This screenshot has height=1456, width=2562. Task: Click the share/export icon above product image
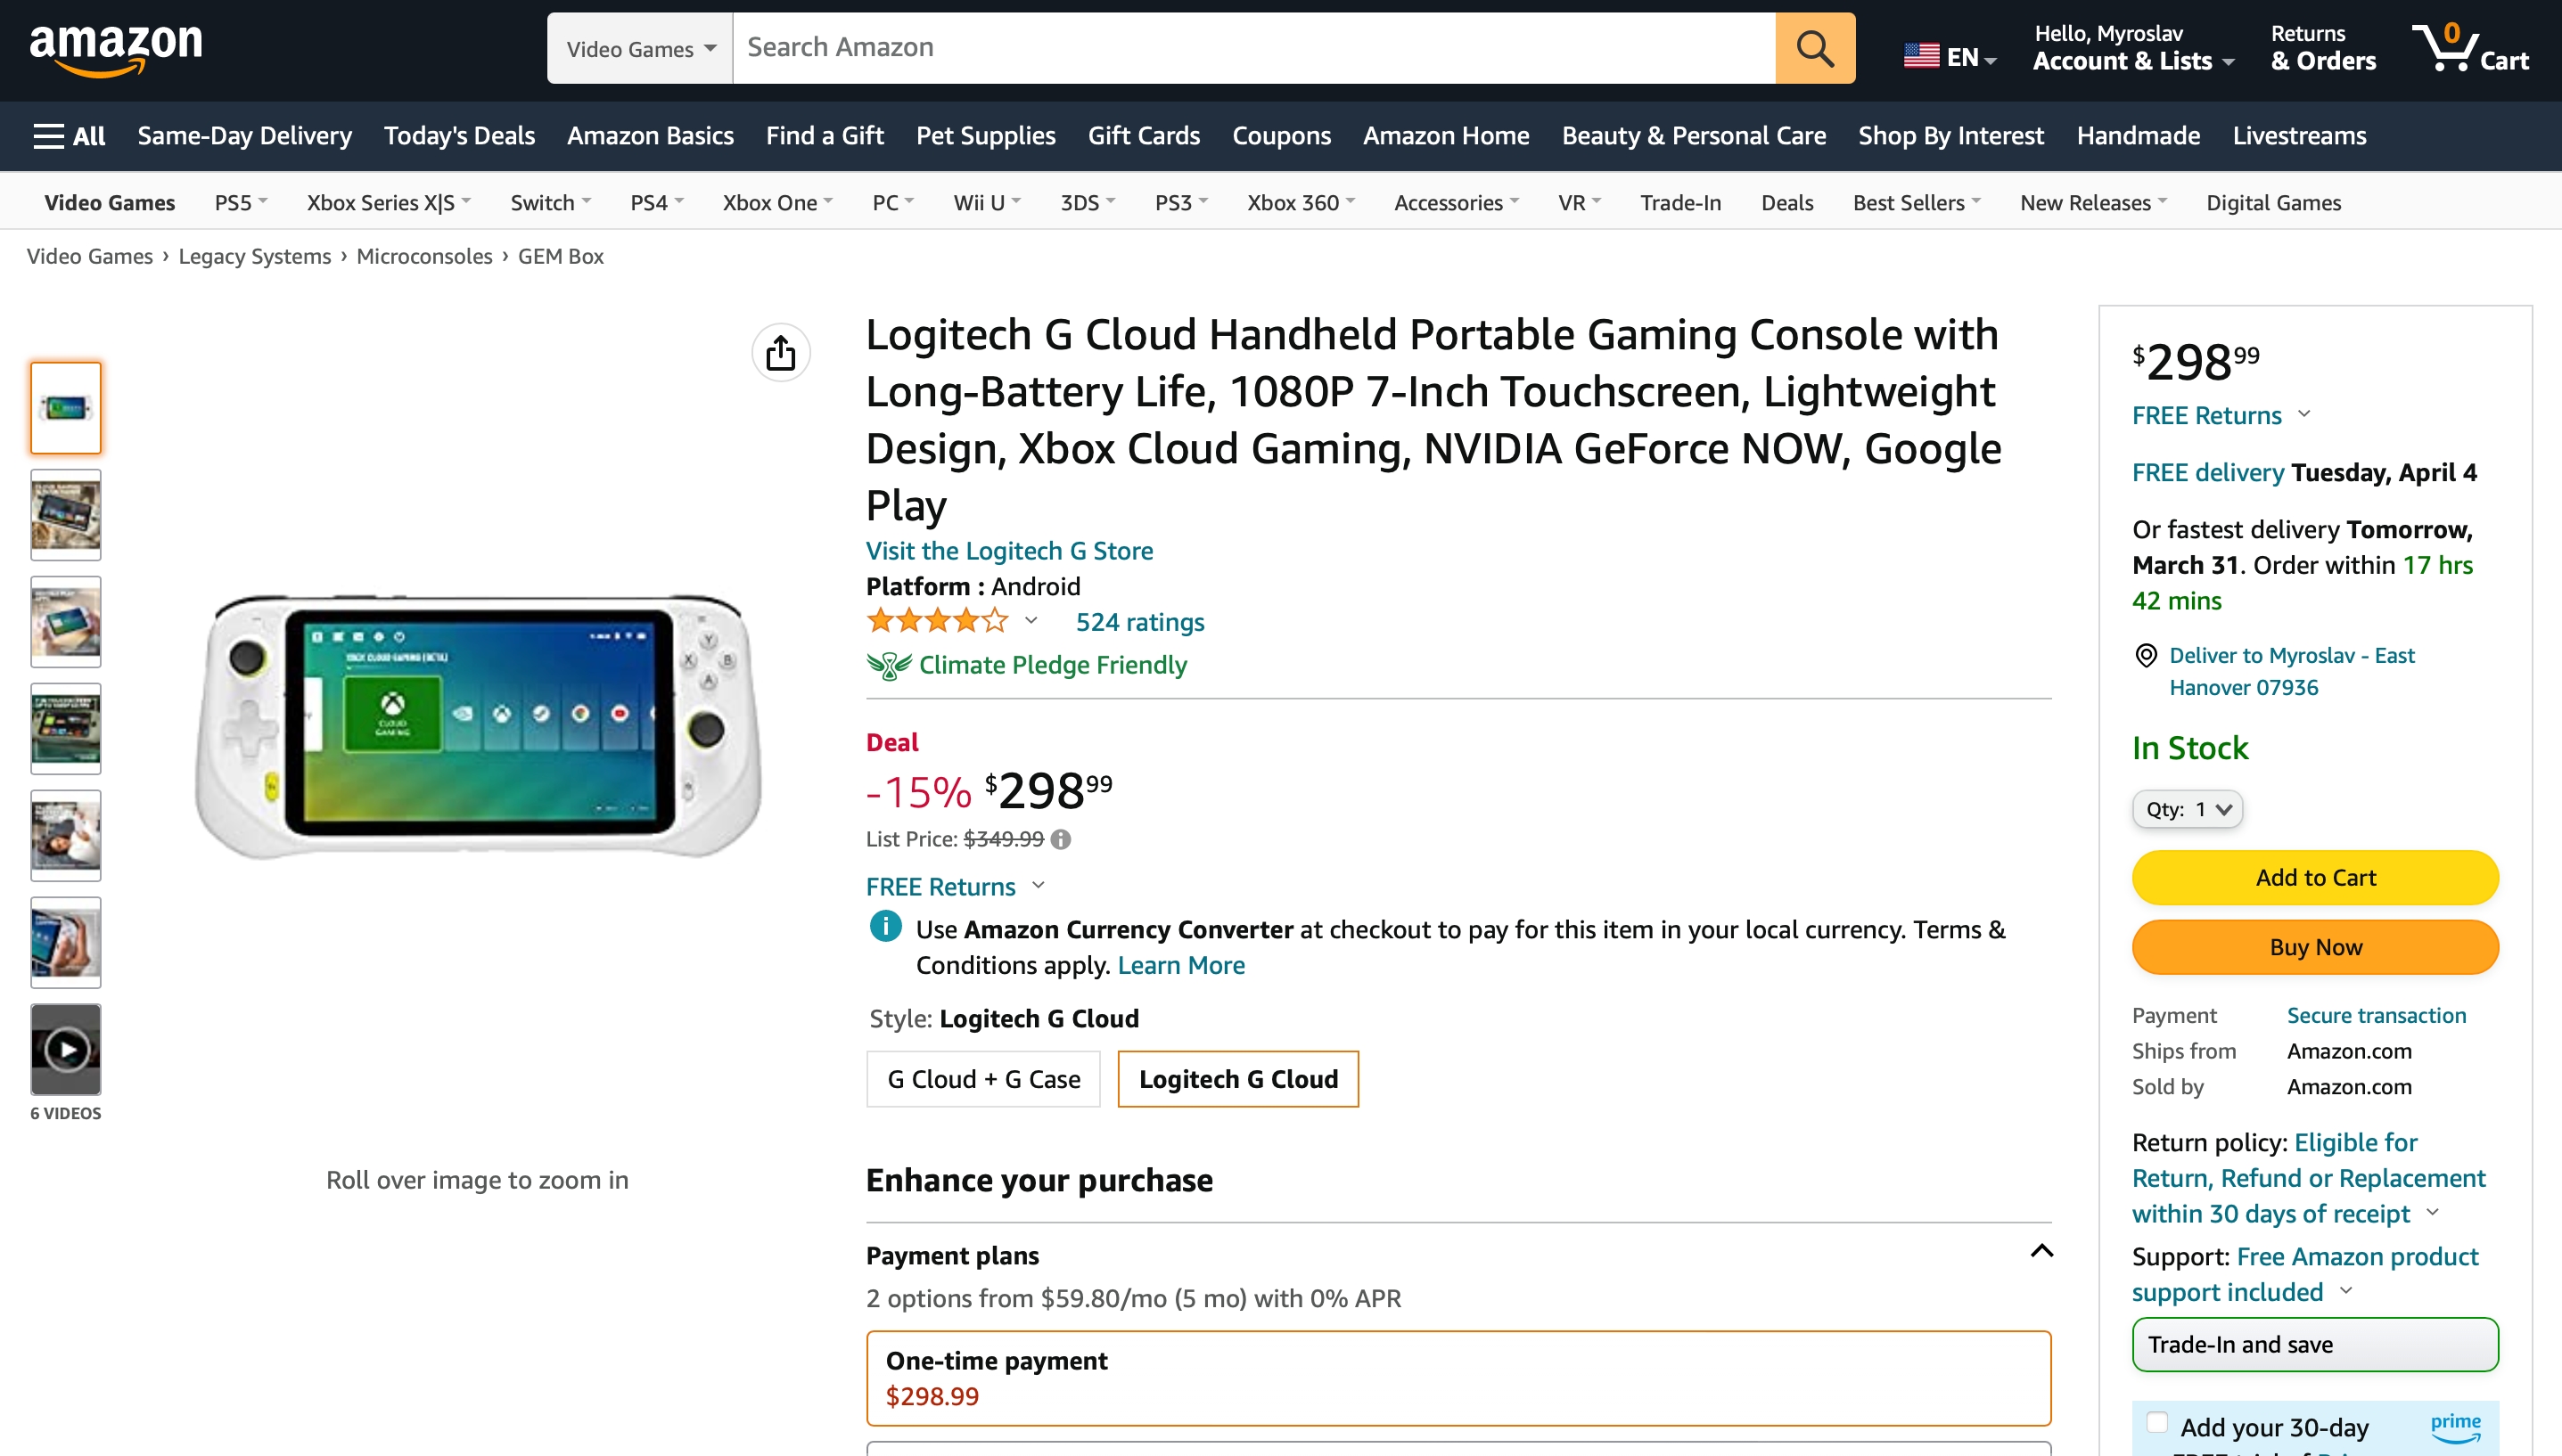[783, 352]
